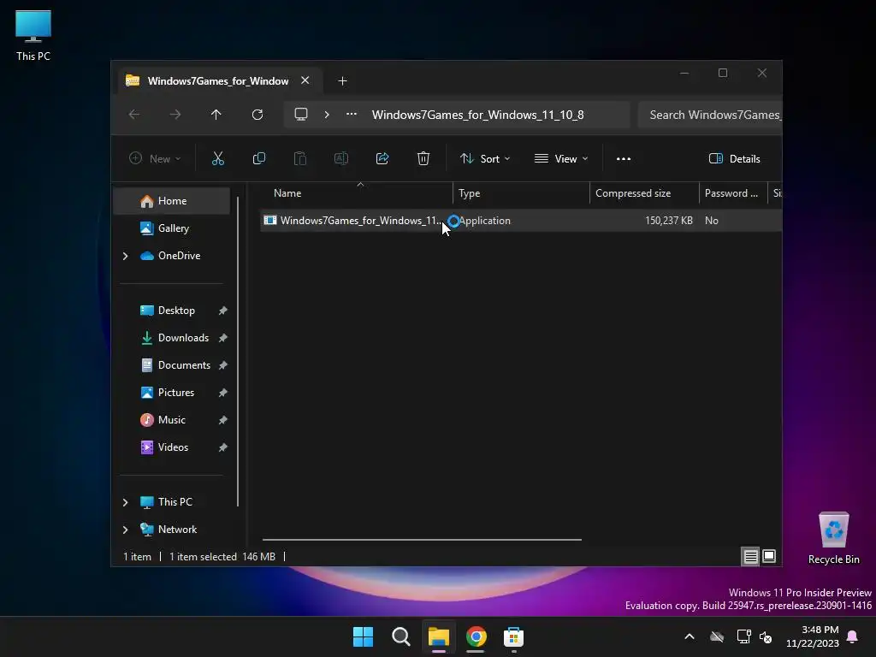Open pinned Desktop folder
Image resolution: width=876 pixels, height=657 pixels.
coord(176,310)
